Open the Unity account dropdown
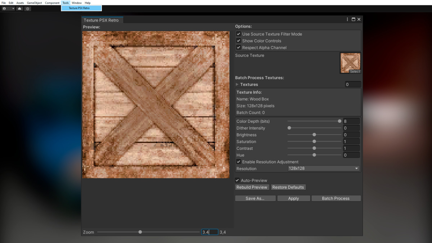Viewport: 432px width, 243px height. pos(8,9)
